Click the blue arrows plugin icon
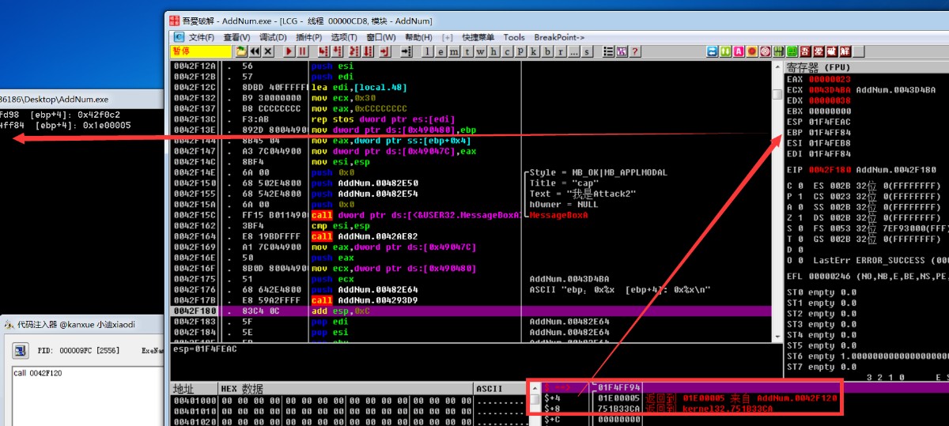This screenshot has width=949, height=426. pyautogui.click(x=712, y=51)
